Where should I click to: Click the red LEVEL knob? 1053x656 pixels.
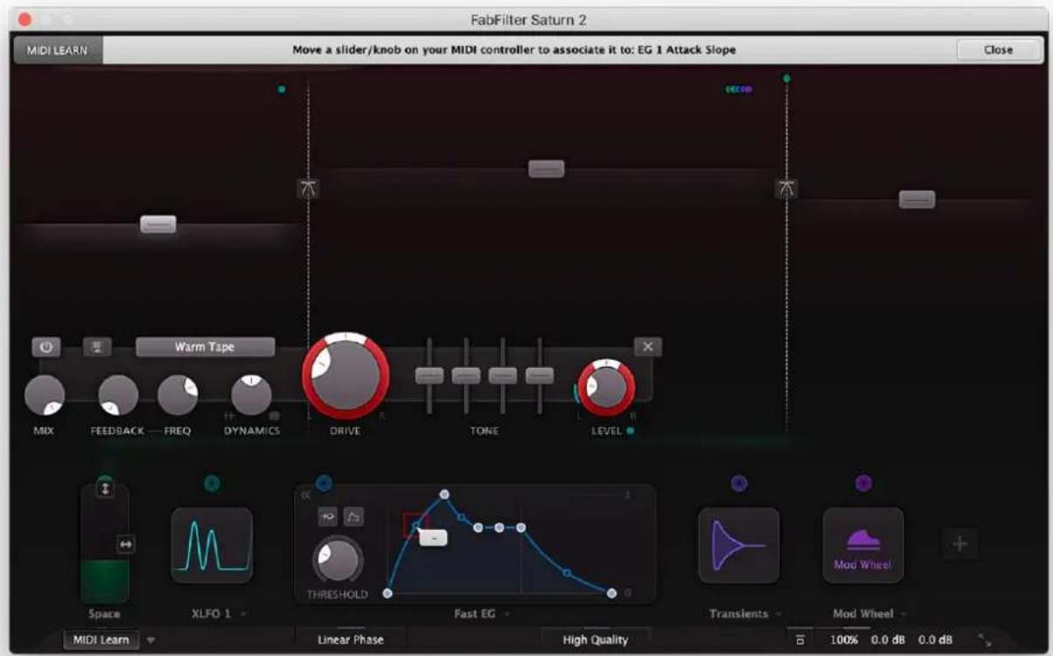(x=606, y=388)
